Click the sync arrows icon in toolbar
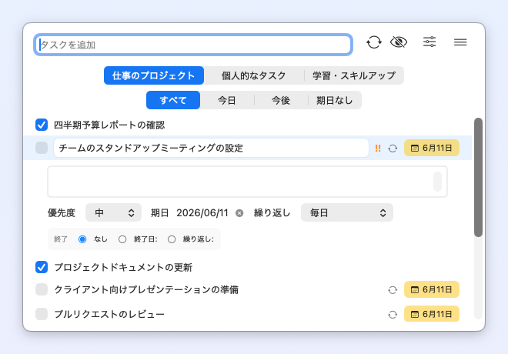The image size is (508, 354). 374,42
